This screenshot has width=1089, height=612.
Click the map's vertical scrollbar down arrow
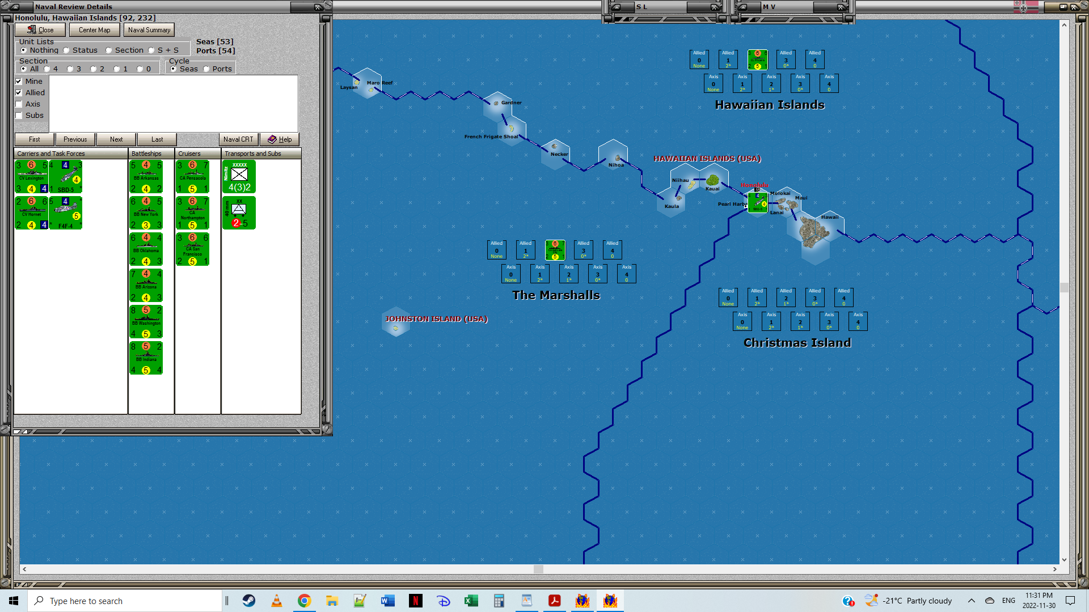[1064, 560]
